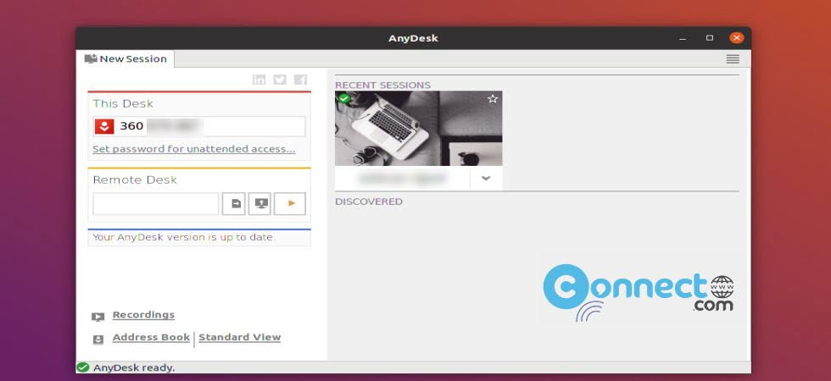The image size is (831, 381).
Task: Minimize the AnyDesk window
Action: click(683, 38)
